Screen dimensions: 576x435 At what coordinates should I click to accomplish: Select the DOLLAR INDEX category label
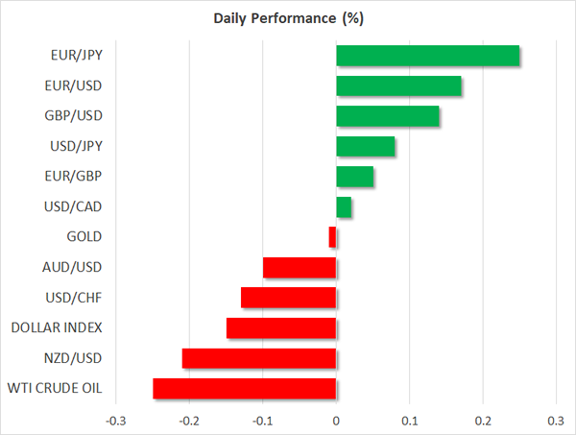[x=57, y=328]
